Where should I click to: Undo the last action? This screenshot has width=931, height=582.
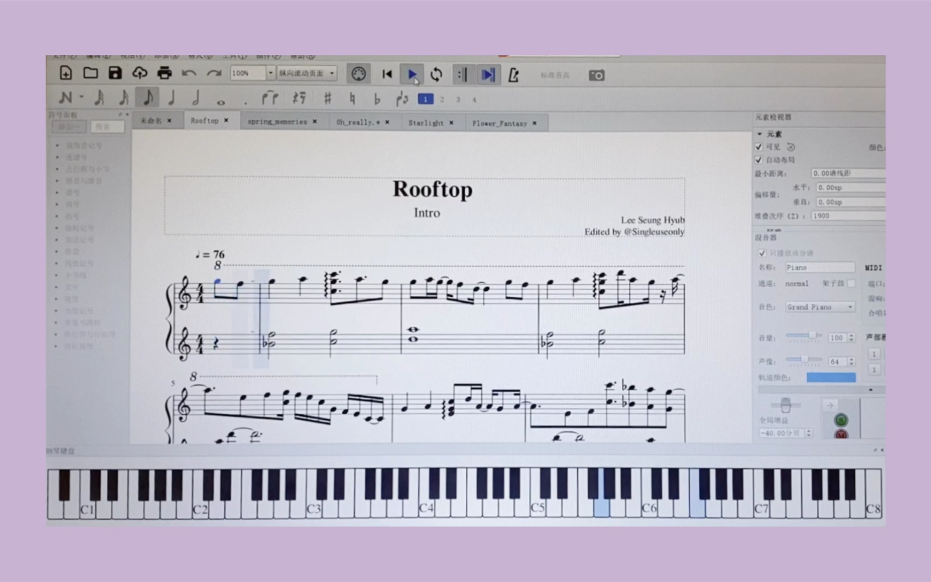pos(189,74)
